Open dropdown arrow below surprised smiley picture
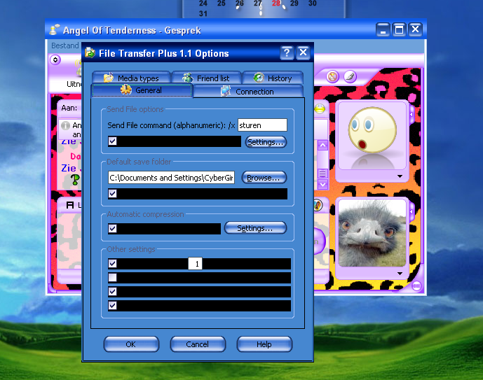Viewport: 483px width, 380px height. 399,176
